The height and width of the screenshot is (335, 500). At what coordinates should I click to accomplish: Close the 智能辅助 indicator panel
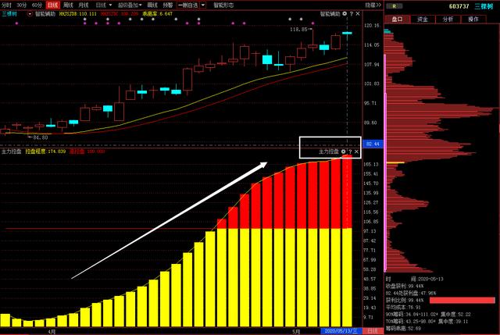358,14
